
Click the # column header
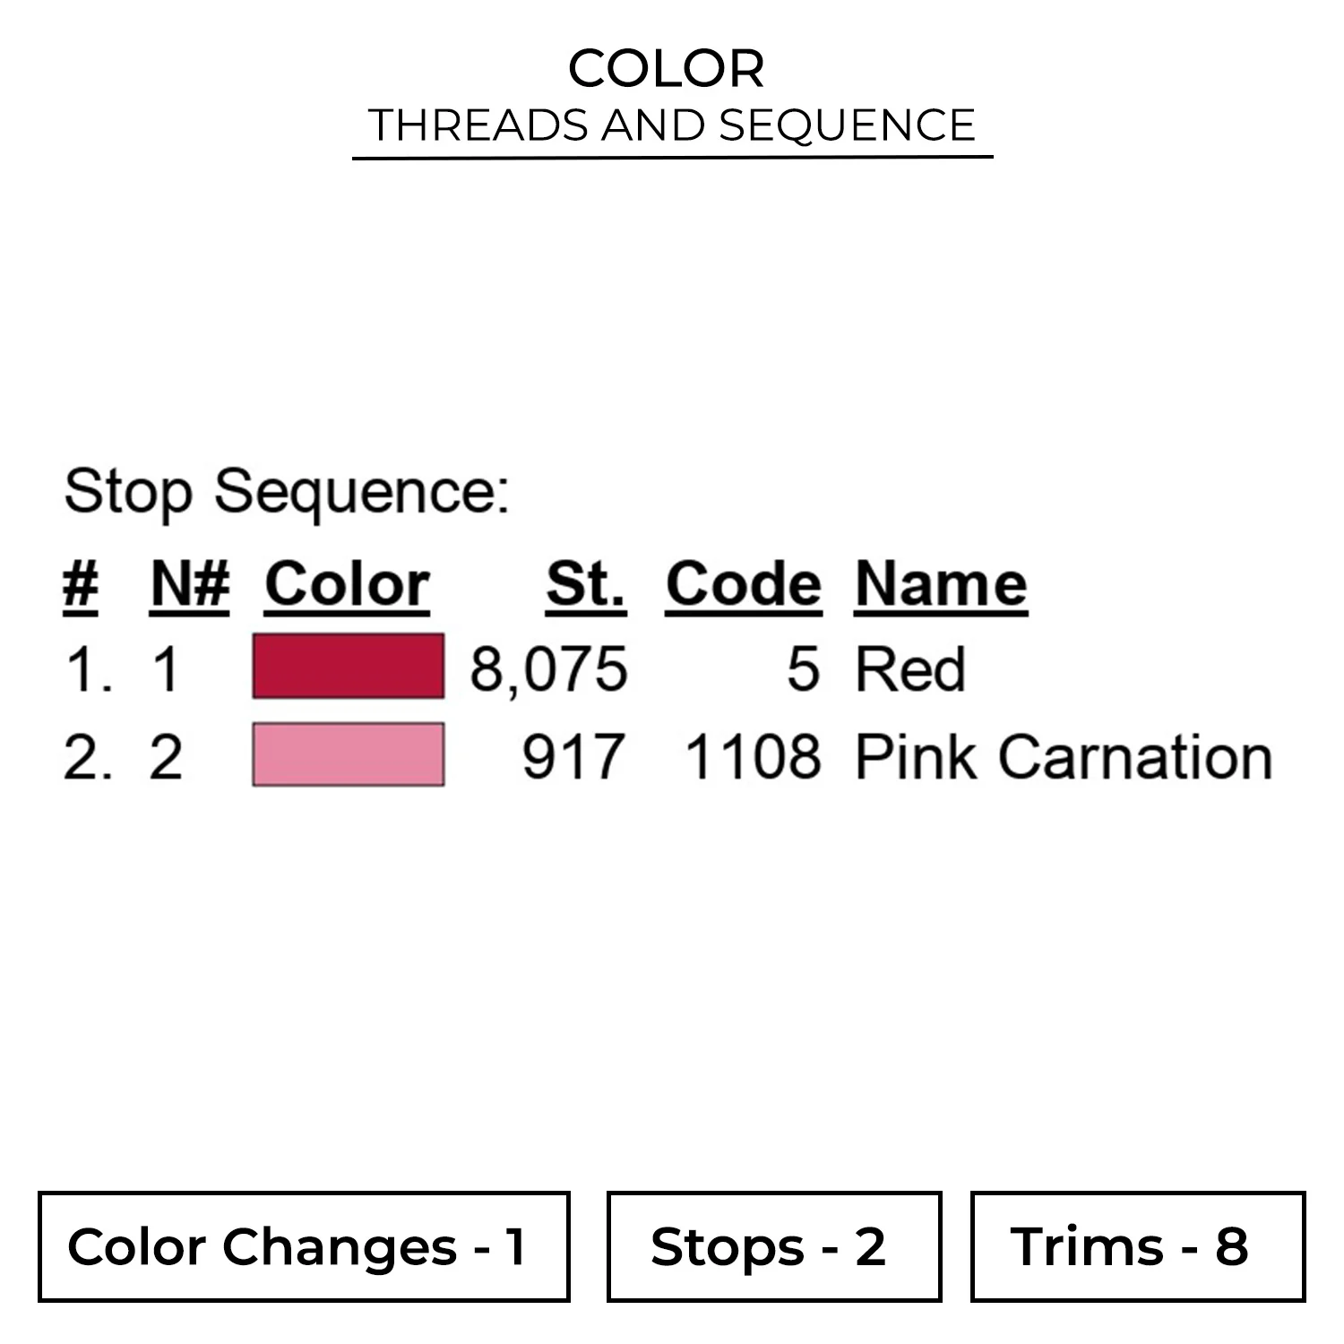pyautogui.click(x=80, y=585)
